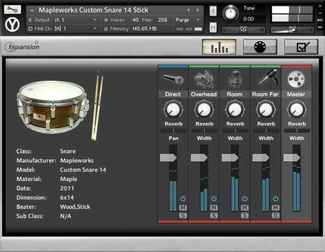
Task: Mute the Direct channel
Action: click(183, 208)
